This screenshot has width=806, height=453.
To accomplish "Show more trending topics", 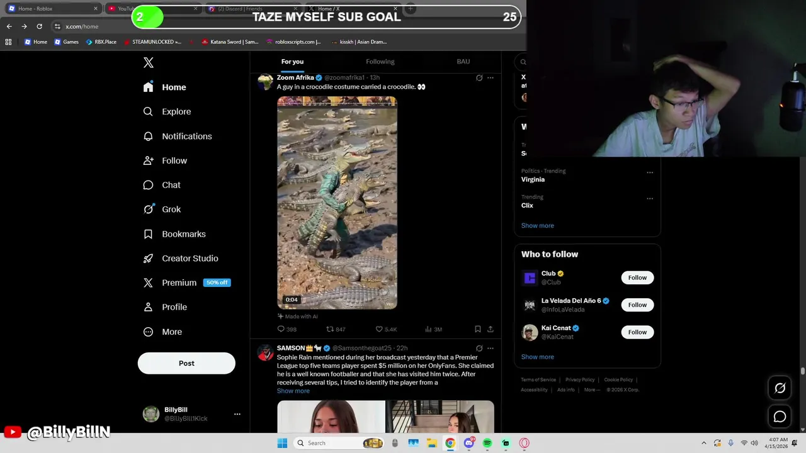I will (x=538, y=225).
